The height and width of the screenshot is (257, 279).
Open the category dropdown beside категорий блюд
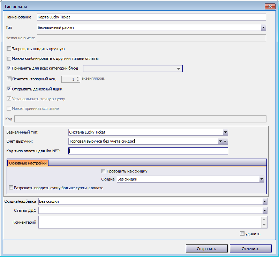pos(179,69)
